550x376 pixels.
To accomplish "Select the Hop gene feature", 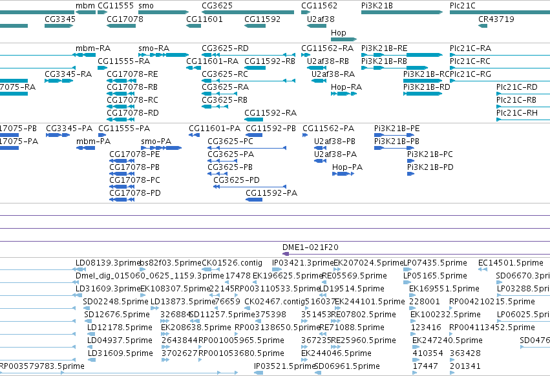I will tap(344, 39).
